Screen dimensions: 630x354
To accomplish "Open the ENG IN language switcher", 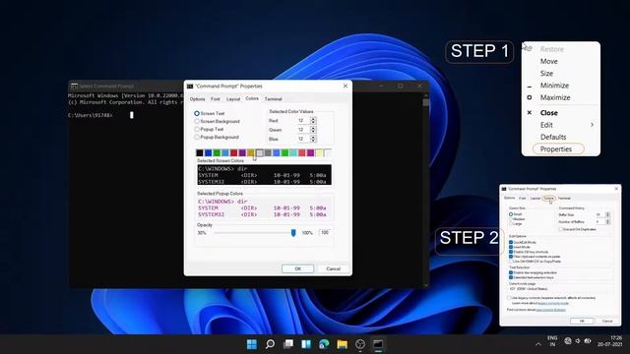I will pyautogui.click(x=552, y=341).
